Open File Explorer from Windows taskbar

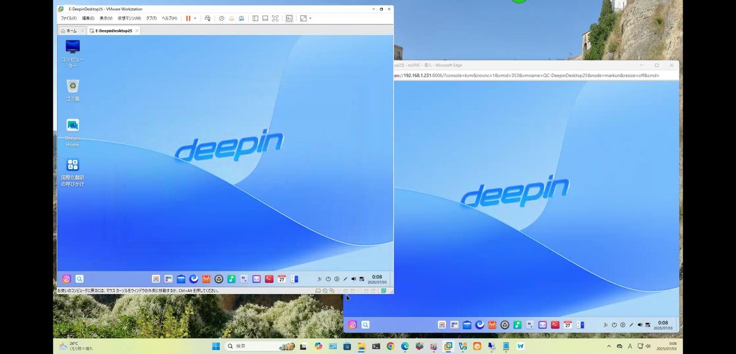361,346
